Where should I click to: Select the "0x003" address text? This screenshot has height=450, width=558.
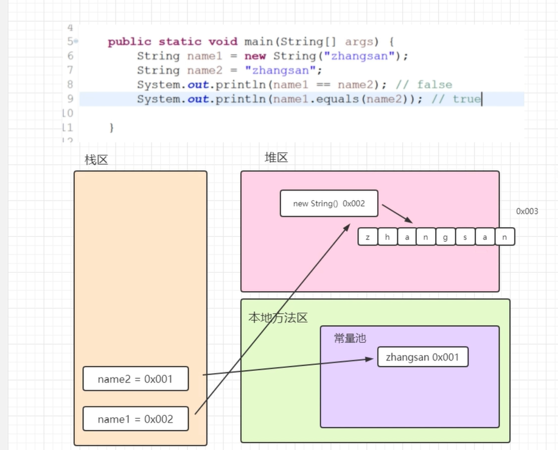pos(526,211)
